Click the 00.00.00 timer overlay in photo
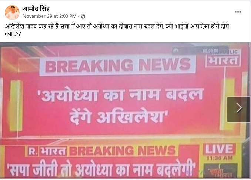This screenshot has height=180, width=251. [211, 51]
